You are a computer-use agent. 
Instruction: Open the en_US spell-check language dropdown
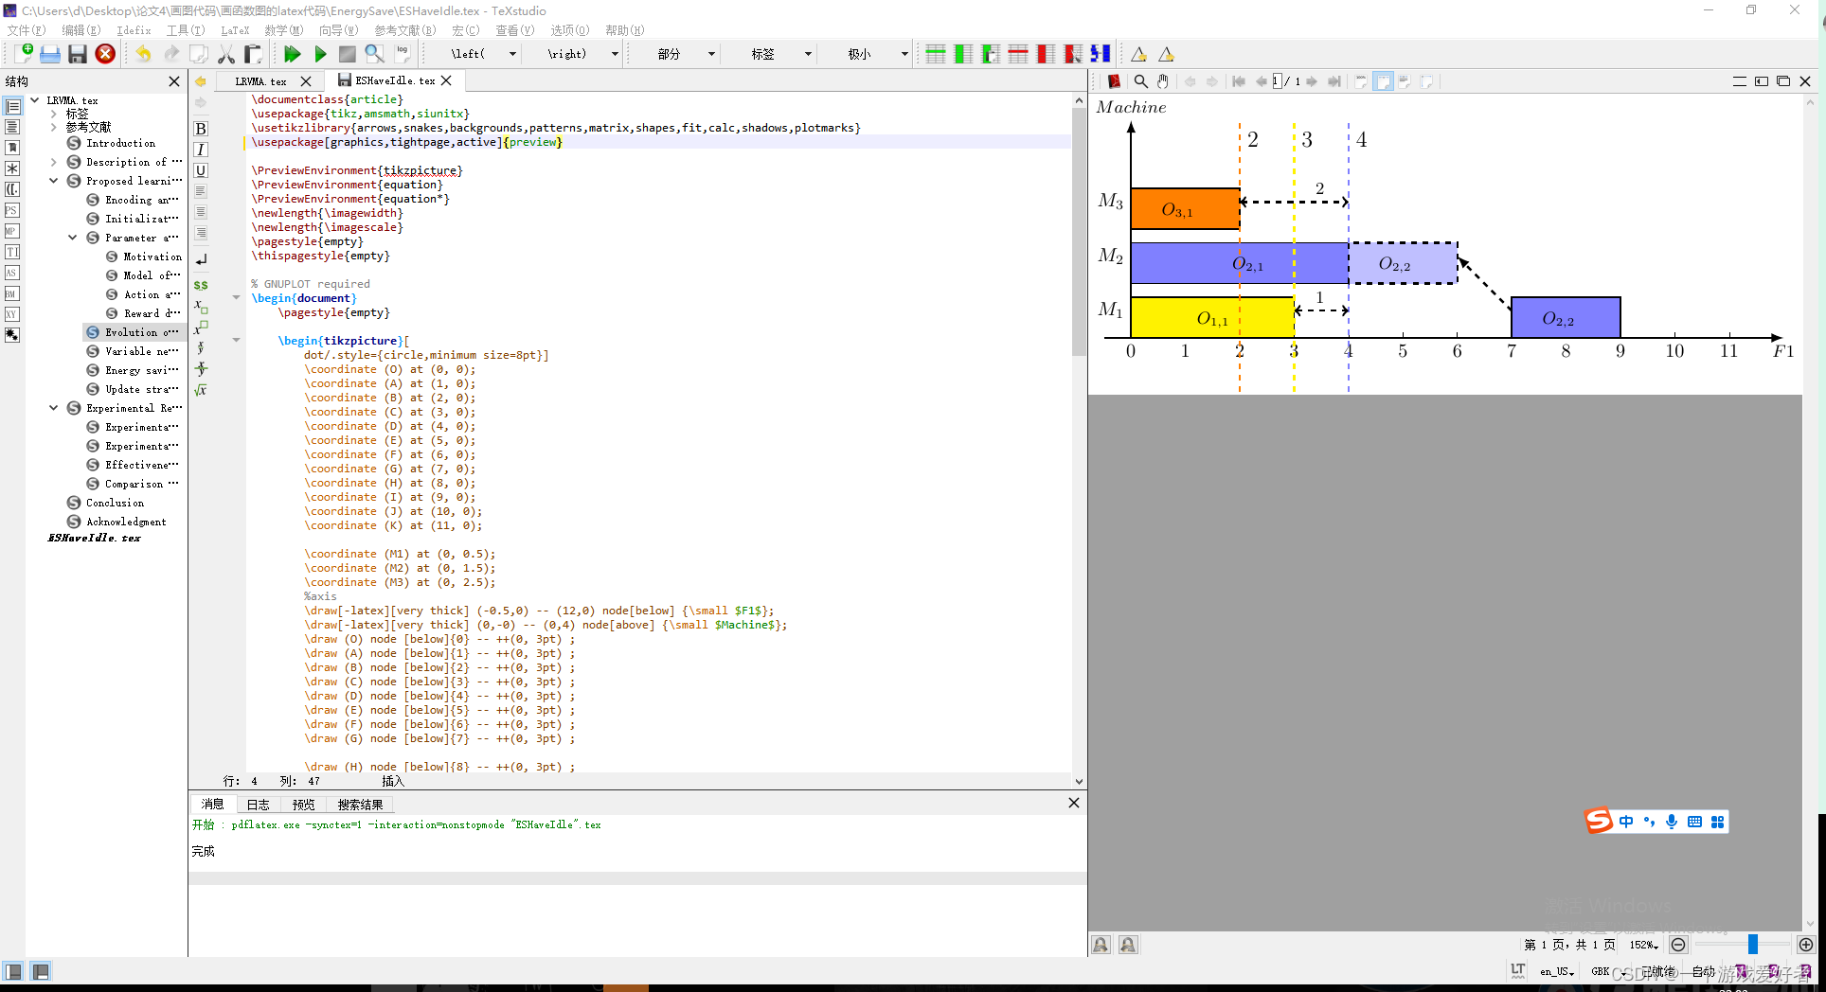pyautogui.click(x=1556, y=971)
